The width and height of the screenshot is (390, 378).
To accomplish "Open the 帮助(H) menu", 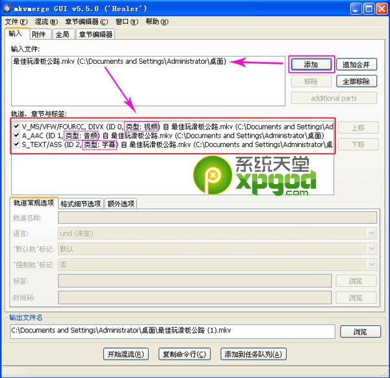I will click(x=157, y=22).
